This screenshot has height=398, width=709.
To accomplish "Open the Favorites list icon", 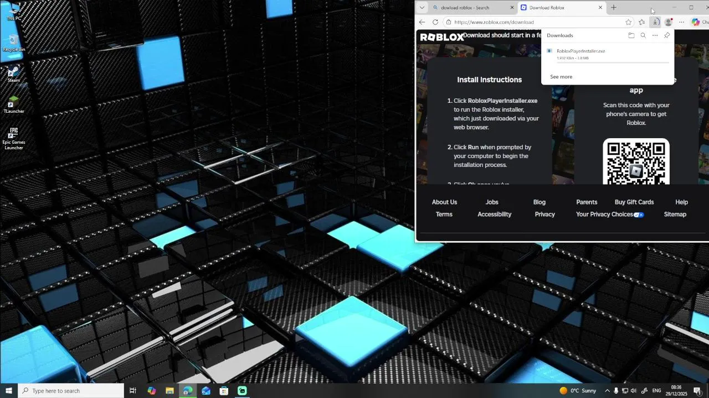I will [641, 22].
